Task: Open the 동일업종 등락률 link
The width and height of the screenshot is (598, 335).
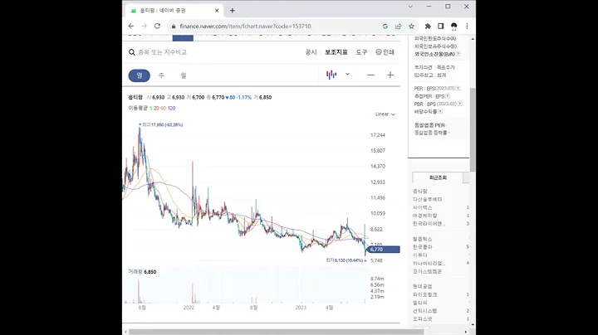Action: coord(430,133)
